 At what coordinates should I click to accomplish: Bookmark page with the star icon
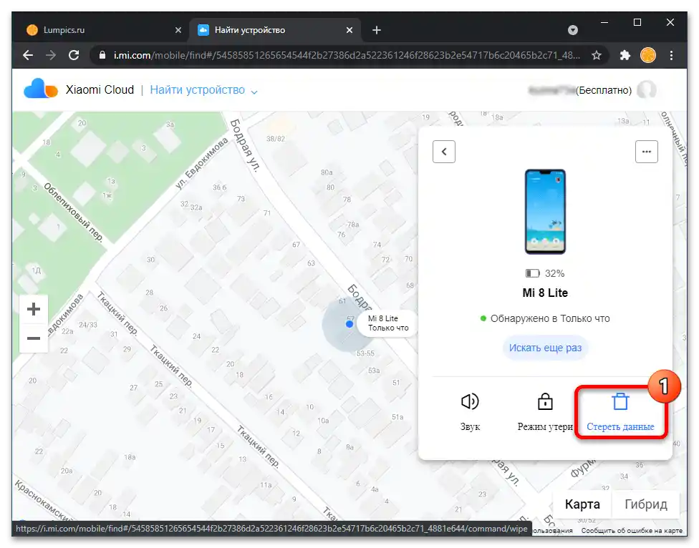pos(597,55)
